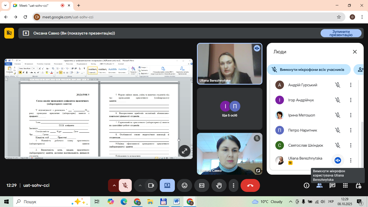Expand audio settings arrow beside microphone
Viewport: 368px width, 207px height.
click(114, 185)
